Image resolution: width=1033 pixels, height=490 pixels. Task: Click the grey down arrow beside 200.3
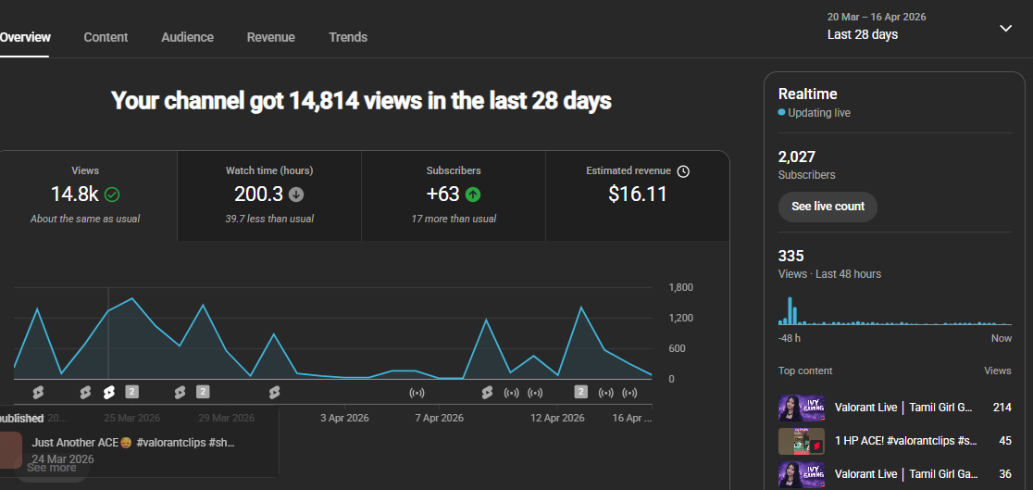coord(296,195)
